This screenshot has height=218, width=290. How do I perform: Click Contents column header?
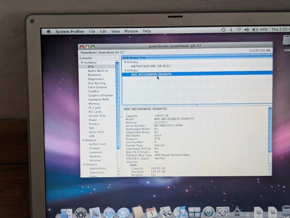98,58
